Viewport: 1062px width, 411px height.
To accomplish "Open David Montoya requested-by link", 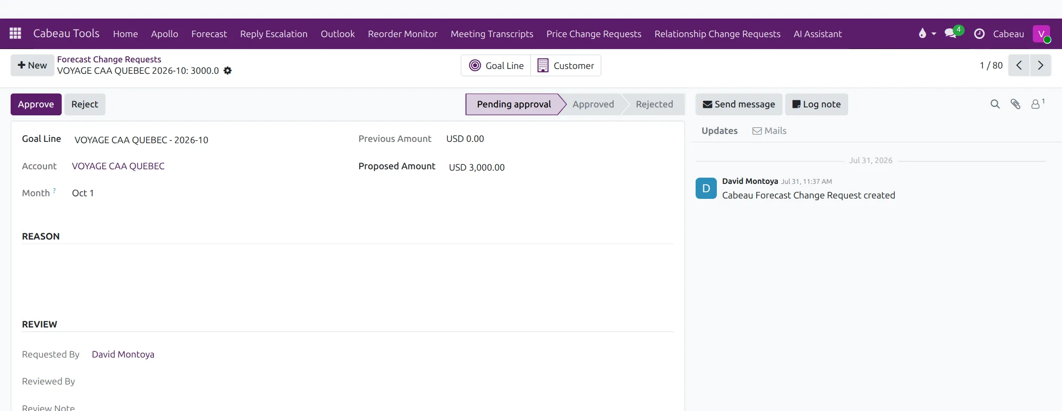I will click(x=123, y=354).
